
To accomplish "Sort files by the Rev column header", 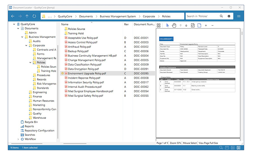I will (x=126, y=24).
